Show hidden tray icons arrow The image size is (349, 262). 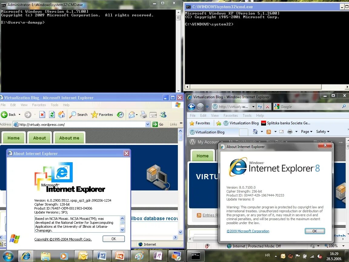click(276, 256)
